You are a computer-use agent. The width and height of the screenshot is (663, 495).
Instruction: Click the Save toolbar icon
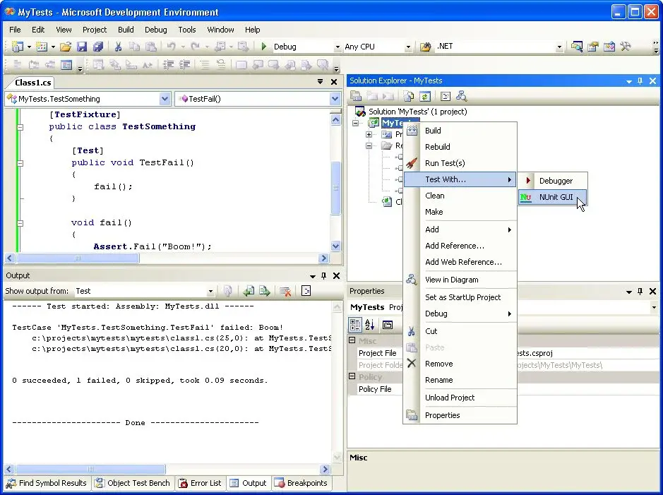82,47
